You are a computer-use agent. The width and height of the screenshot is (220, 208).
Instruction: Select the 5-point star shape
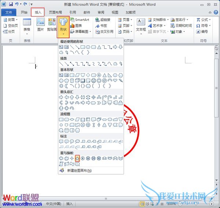[77, 159]
